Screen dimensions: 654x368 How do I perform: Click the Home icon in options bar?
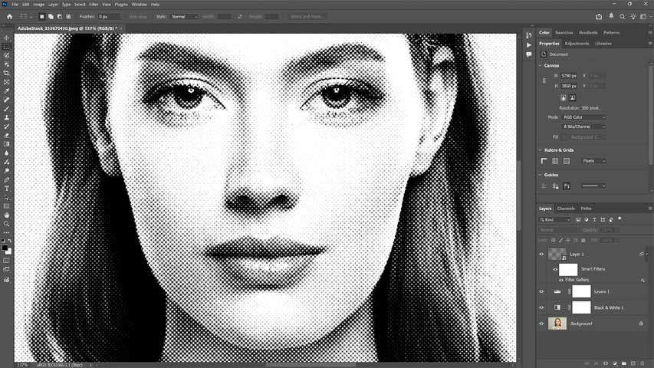click(9, 16)
